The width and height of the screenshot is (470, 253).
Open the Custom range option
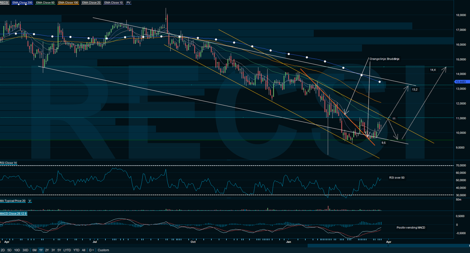103,250
